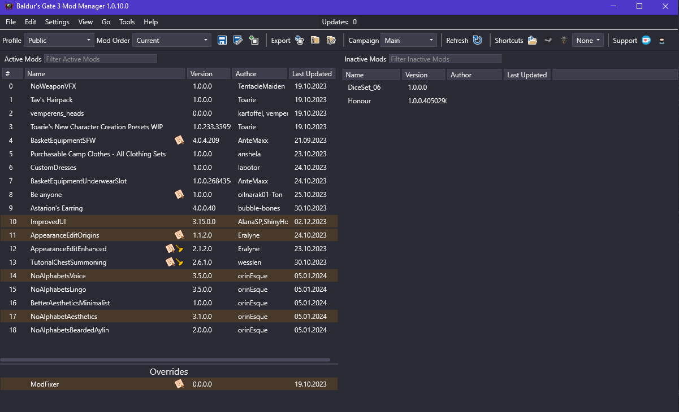Screen dimensions: 679x412
Task: Click the last Support icon after Ko-fi
Action: [x=662, y=40]
